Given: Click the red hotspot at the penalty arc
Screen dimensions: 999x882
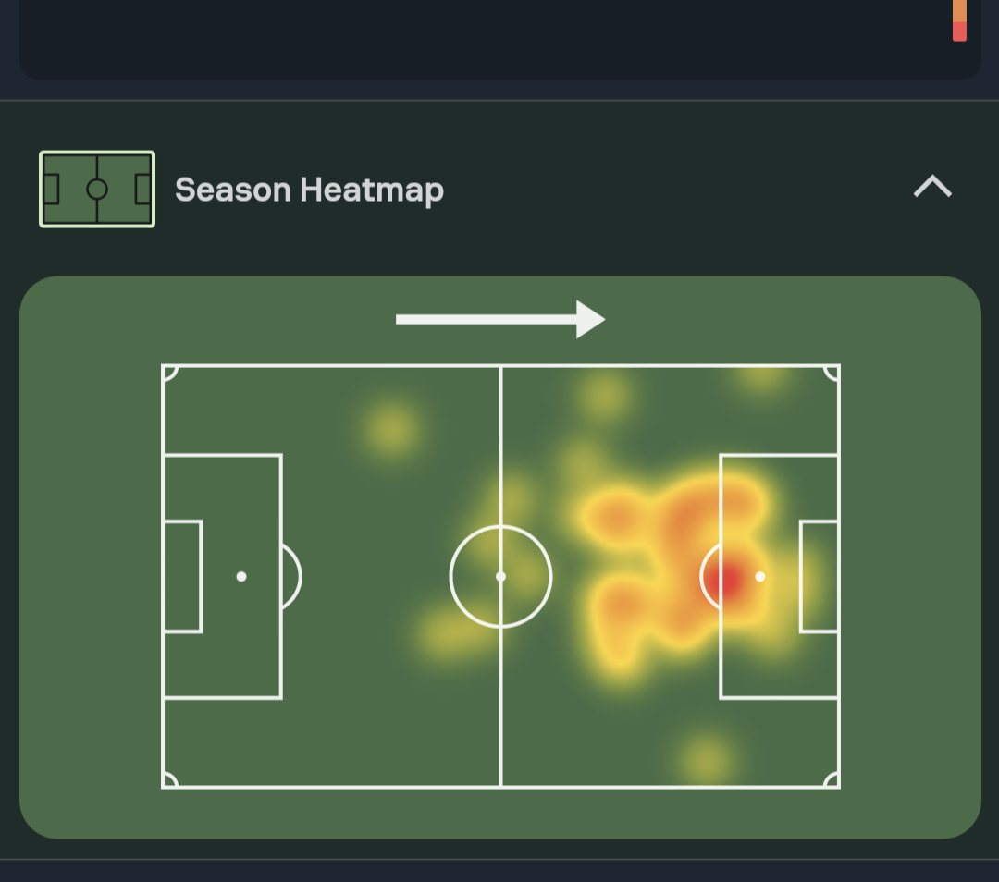Looking at the screenshot, I should tap(728, 581).
